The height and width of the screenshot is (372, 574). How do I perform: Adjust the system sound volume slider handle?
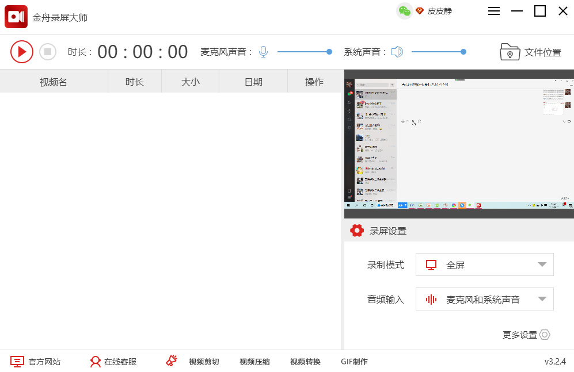463,52
